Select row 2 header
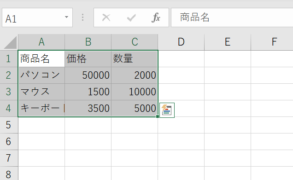Screen dimensions: 293x180 (9, 75)
